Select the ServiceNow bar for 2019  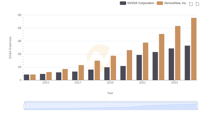tap(113, 68)
